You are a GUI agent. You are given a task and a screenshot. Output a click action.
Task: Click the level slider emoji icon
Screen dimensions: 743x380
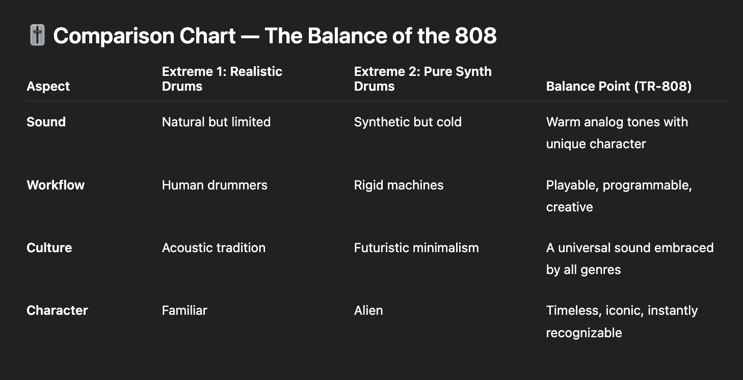coord(37,36)
